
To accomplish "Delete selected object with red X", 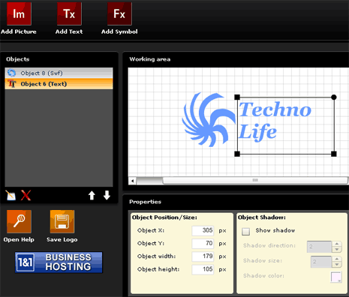I will (26, 195).
